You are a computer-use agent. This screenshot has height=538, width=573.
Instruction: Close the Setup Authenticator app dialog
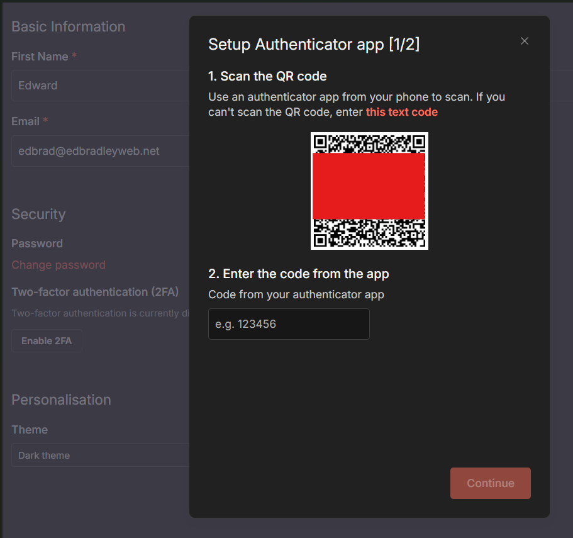click(x=525, y=41)
